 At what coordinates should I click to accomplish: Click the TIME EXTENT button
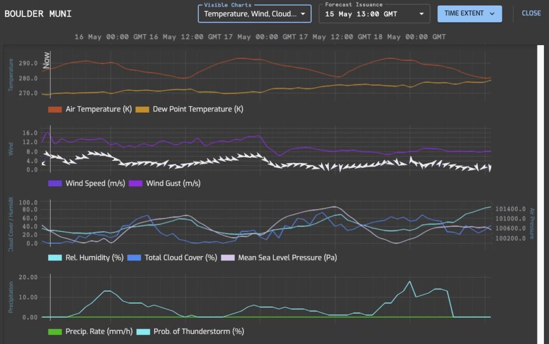point(469,14)
